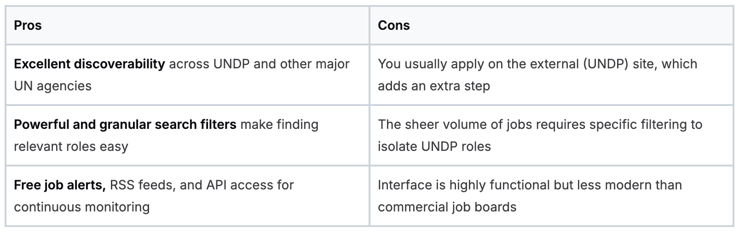Click the 'make finding' text
The height and width of the screenshot is (233, 739).
point(279,124)
